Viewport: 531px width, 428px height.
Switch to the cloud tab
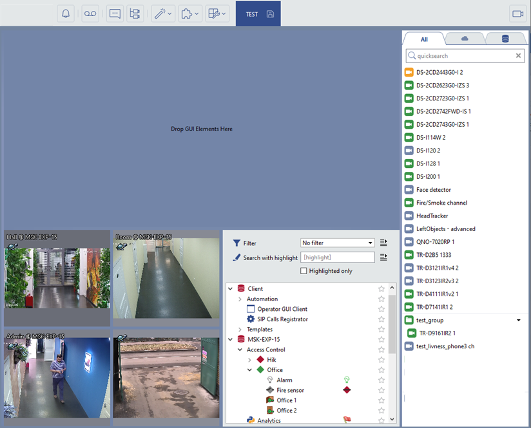[464, 39]
